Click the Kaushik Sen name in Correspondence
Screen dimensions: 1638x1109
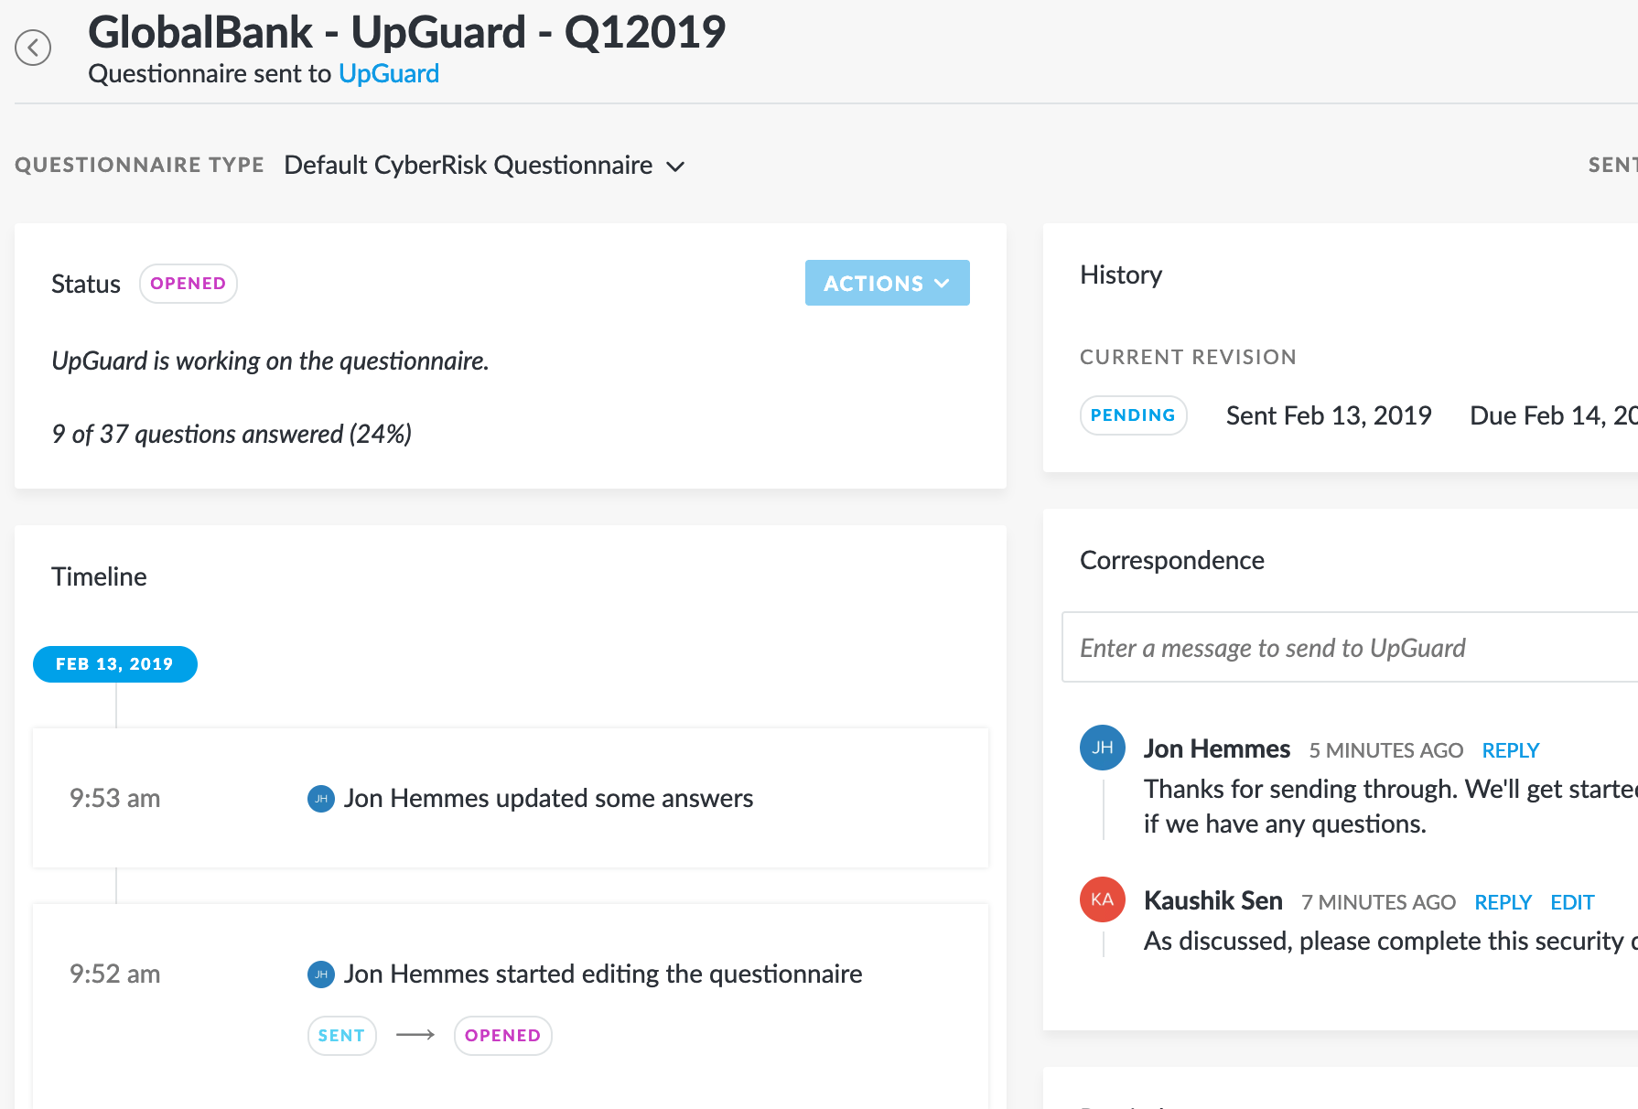pyautogui.click(x=1212, y=900)
